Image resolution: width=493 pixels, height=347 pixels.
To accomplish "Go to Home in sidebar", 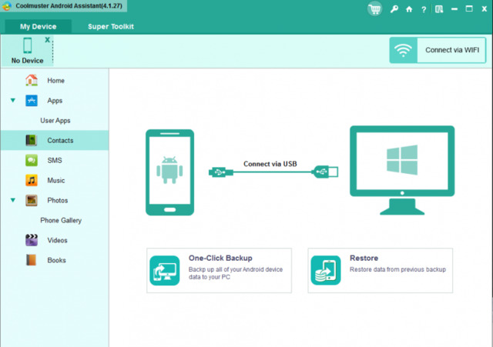I will tap(55, 81).
